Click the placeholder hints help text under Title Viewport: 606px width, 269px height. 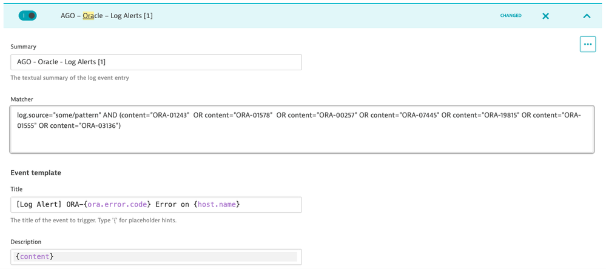[93, 221]
